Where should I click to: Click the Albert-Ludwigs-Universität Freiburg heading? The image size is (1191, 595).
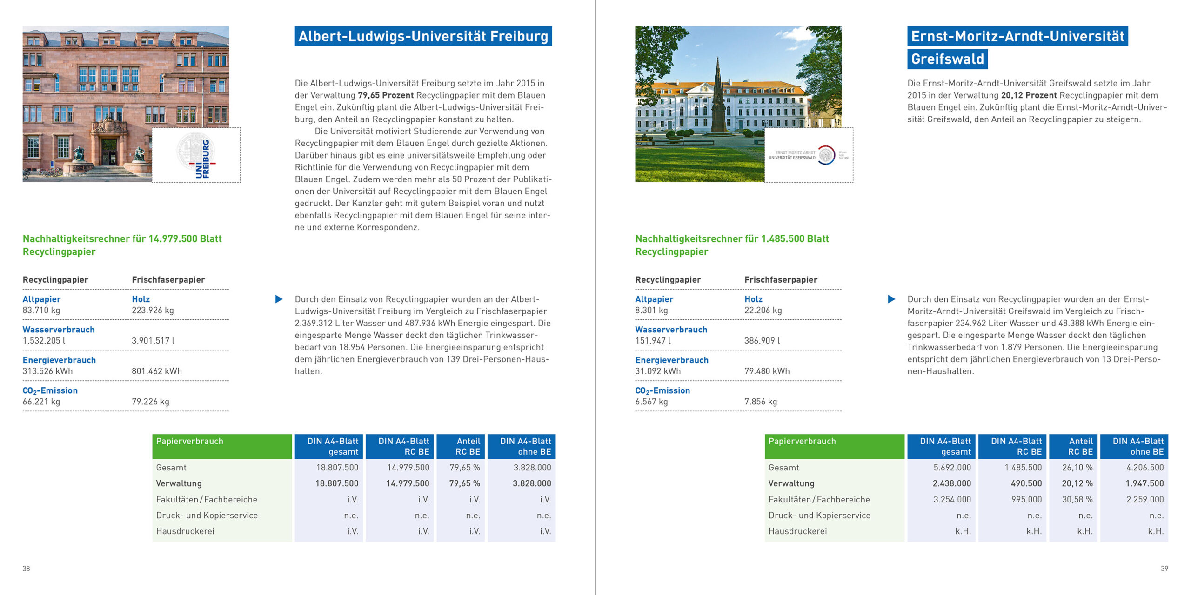423,36
